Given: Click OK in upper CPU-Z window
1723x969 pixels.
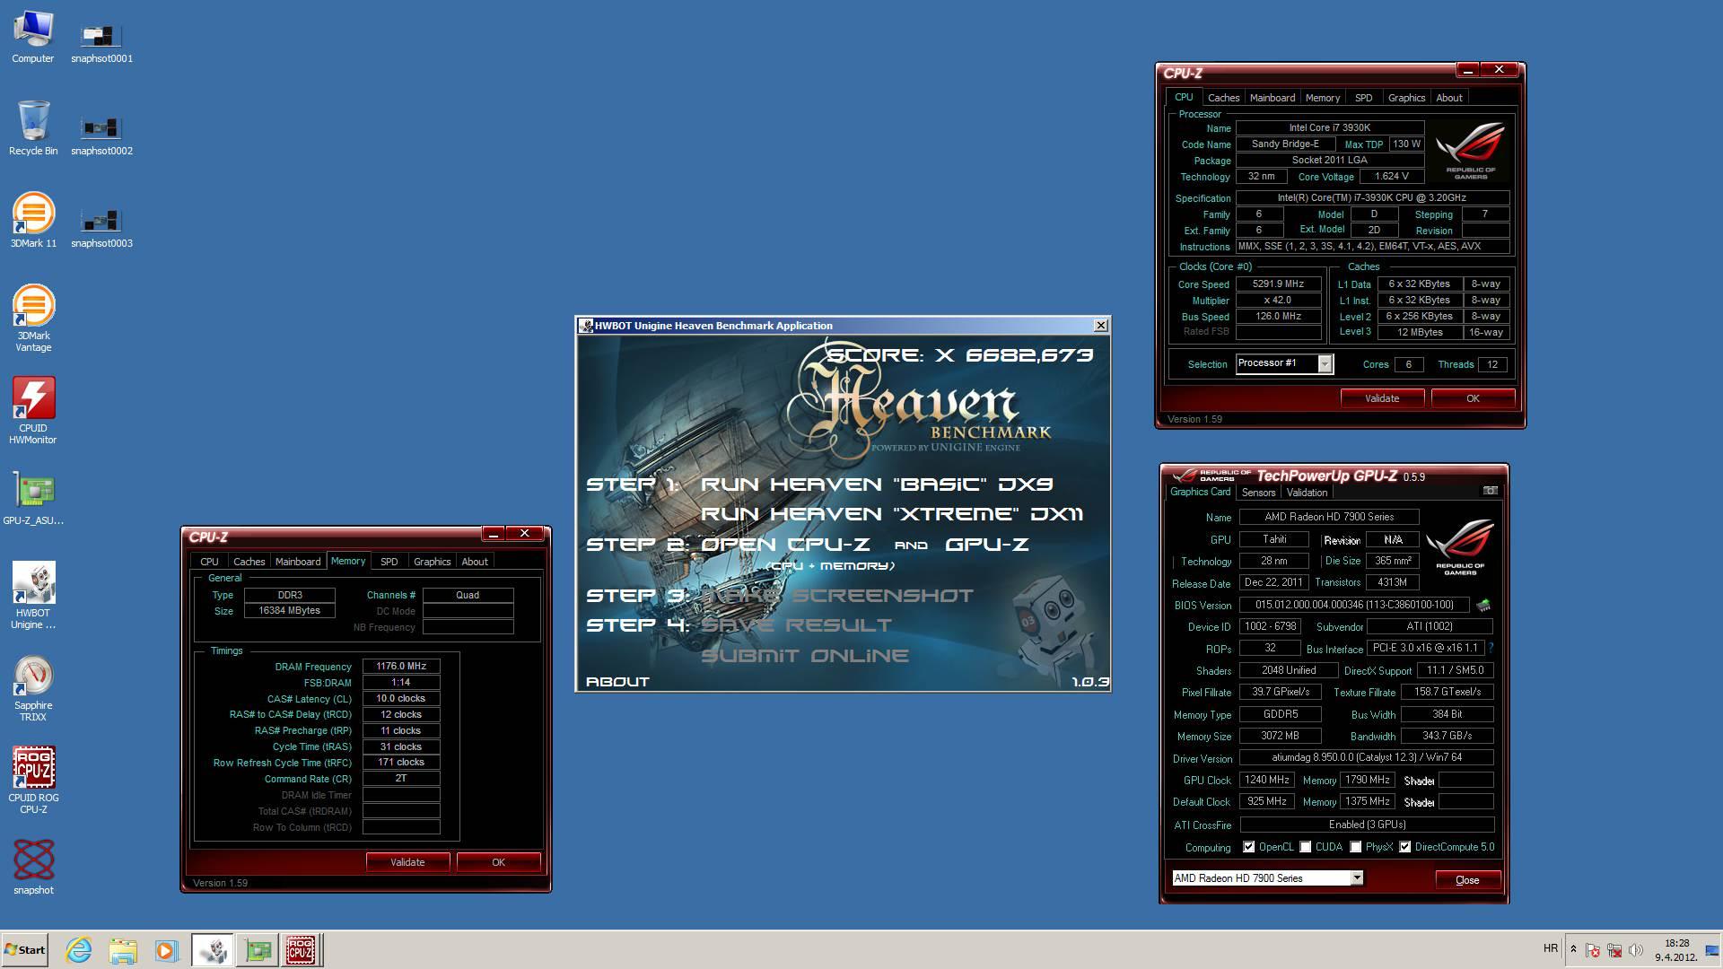Looking at the screenshot, I should pyautogui.click(x=1473, y=398).
